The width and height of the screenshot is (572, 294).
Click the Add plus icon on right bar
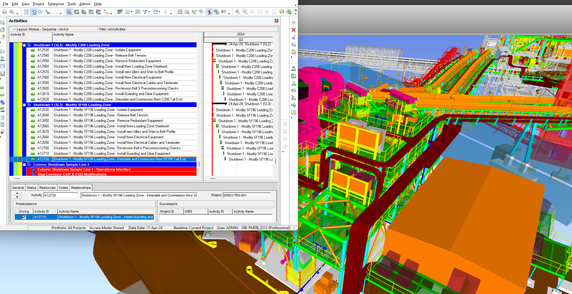coord(293,23)
